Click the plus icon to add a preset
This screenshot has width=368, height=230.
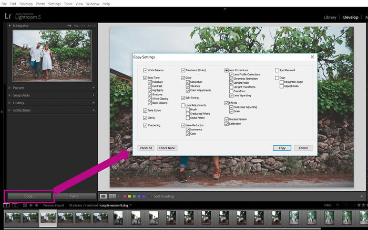point(94,88)
